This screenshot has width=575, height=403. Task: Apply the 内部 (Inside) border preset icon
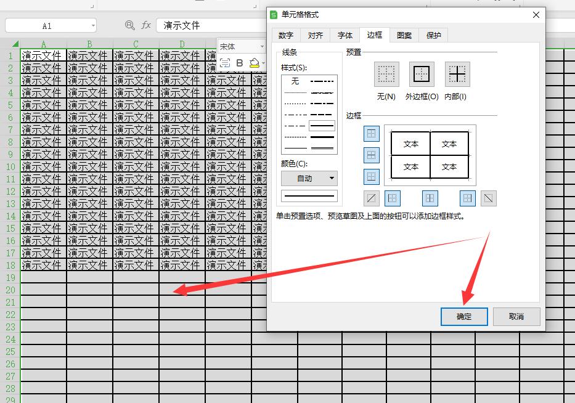click(x=458, y=73)
